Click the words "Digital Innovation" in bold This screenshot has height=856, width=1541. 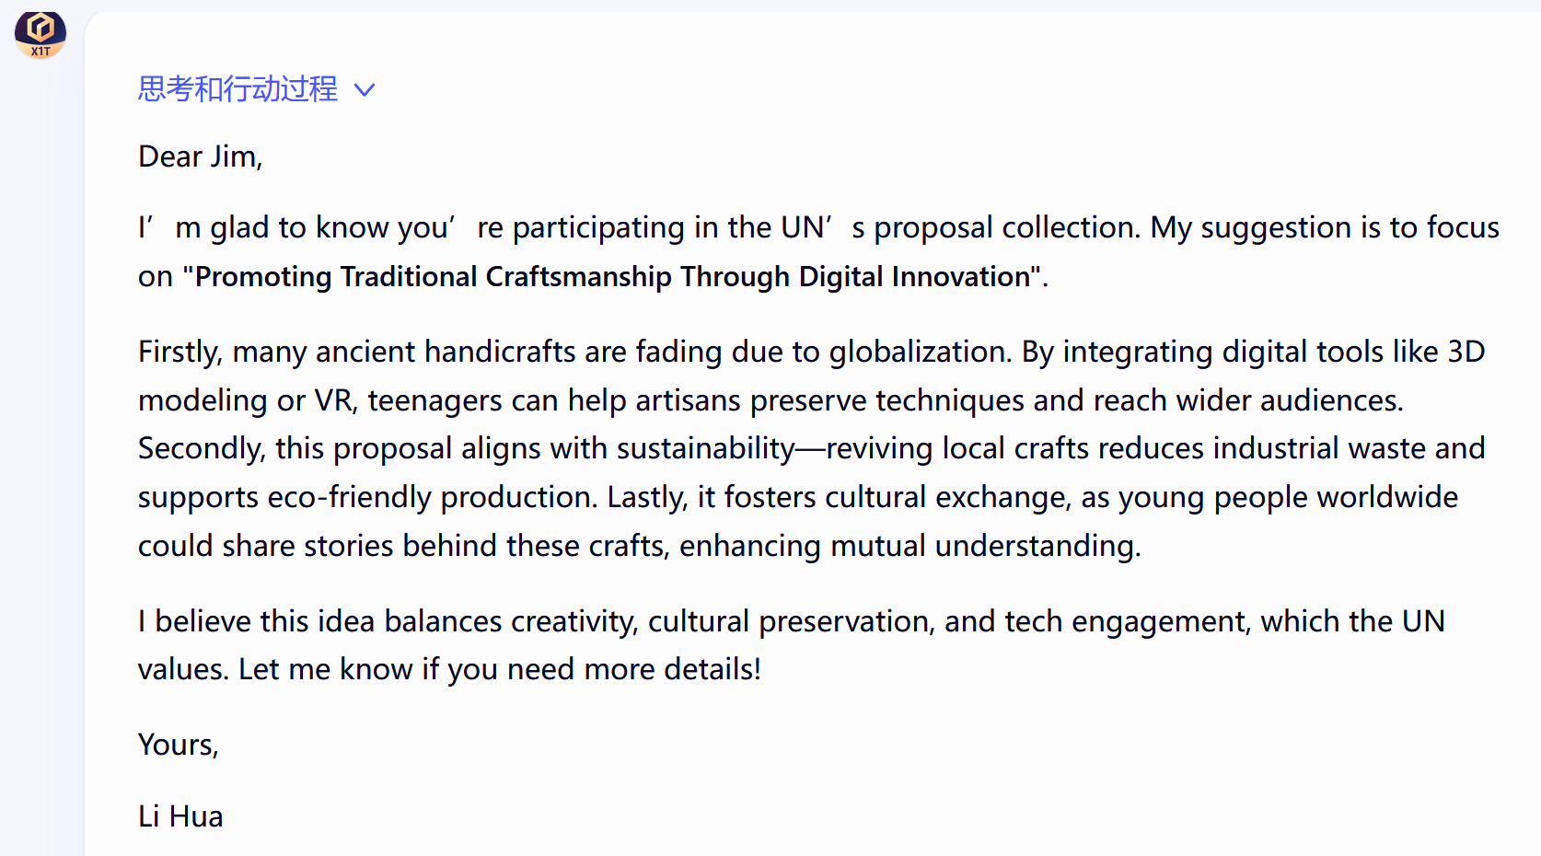[914, 277]
